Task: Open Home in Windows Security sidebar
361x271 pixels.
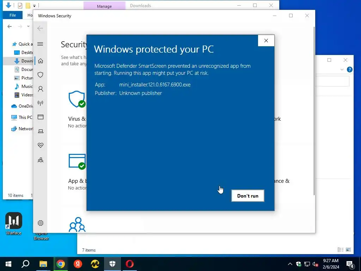Action: click(41, 61)
